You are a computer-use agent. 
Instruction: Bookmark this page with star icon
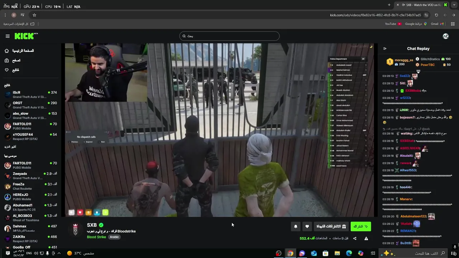34,15
